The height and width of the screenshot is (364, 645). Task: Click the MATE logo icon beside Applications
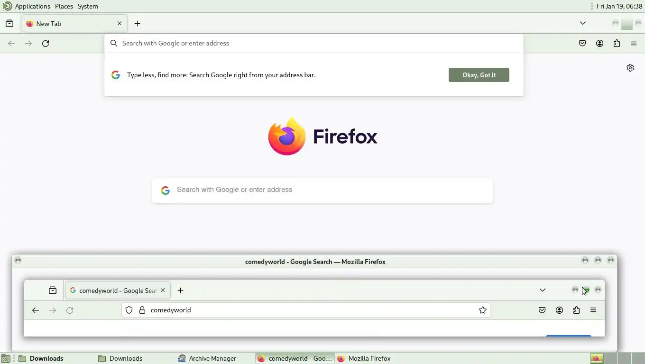coord(7,6)
